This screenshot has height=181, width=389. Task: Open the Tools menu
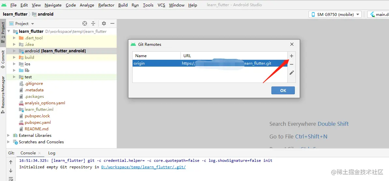click(148, 5)
